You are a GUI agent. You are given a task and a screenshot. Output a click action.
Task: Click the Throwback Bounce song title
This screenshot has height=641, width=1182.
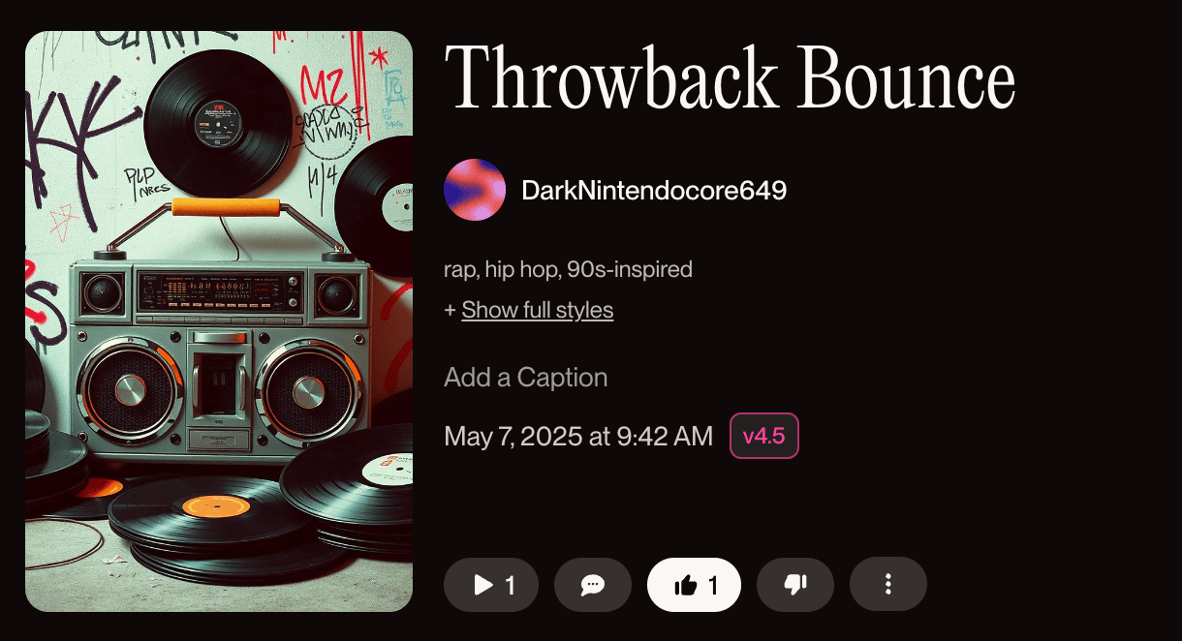pos(730,79)
